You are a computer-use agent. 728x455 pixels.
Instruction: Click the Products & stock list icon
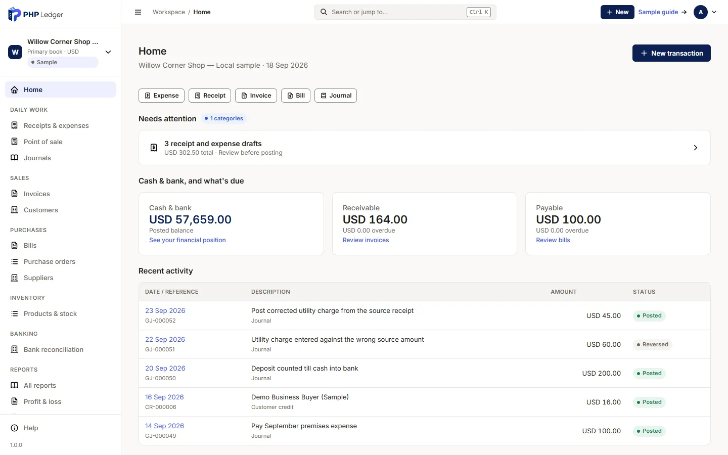coord(15,313)
